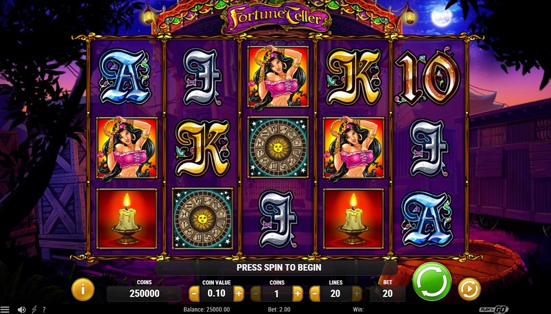Mute sound with the speaker icon
The width and height of the screenshot is (551, 314).
click(x=21, y=309)
